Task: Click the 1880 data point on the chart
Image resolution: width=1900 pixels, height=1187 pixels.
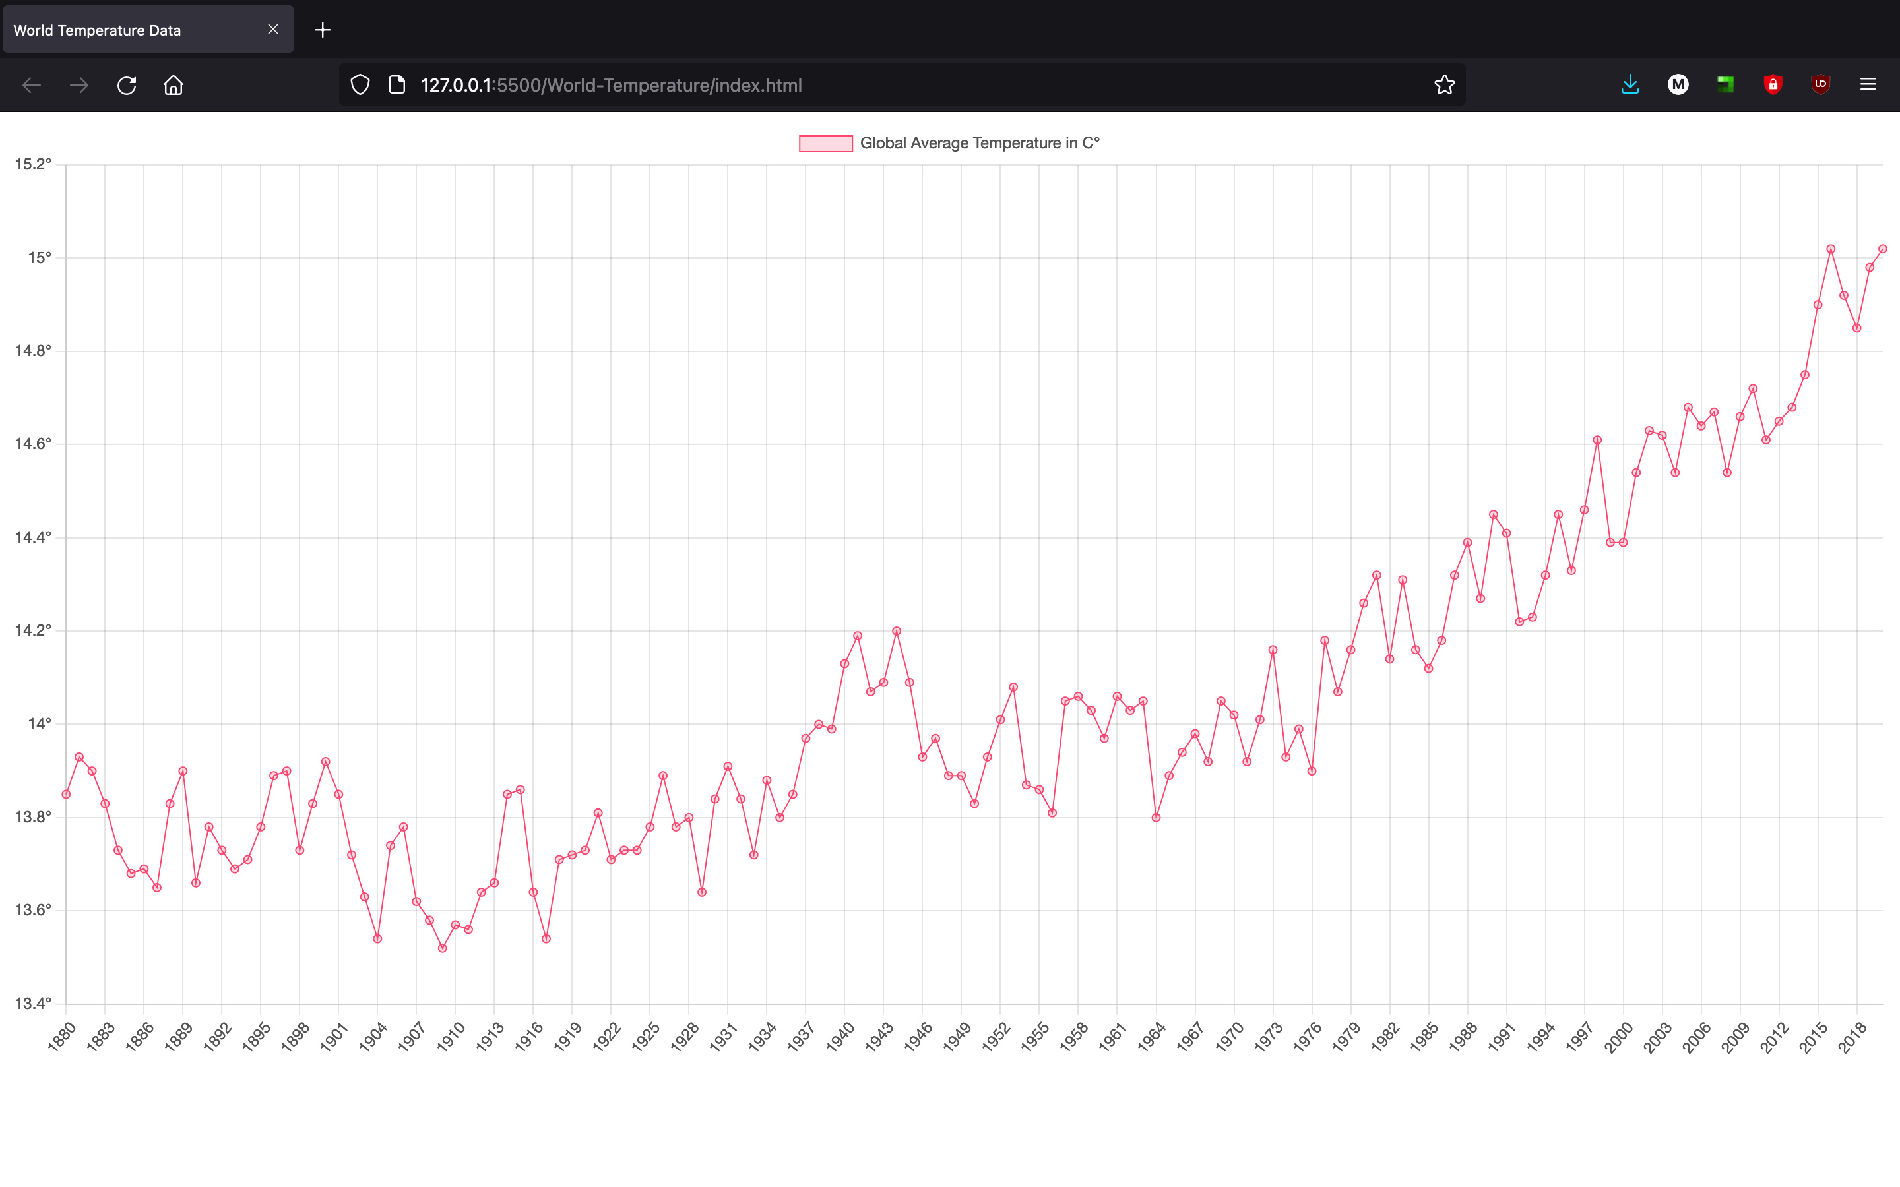Action: coord(66,795)
